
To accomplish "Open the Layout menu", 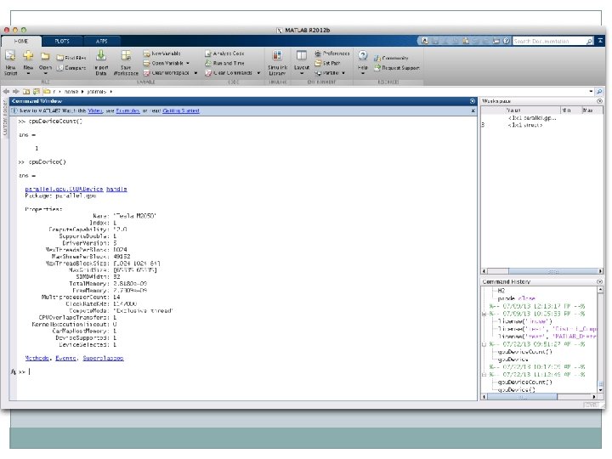I will pos(301,62).
